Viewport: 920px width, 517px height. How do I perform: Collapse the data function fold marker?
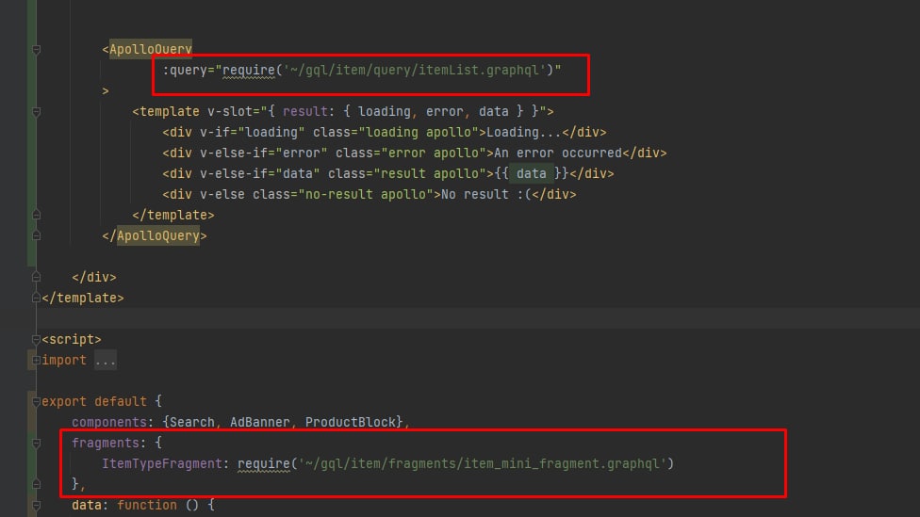[36, 506]
